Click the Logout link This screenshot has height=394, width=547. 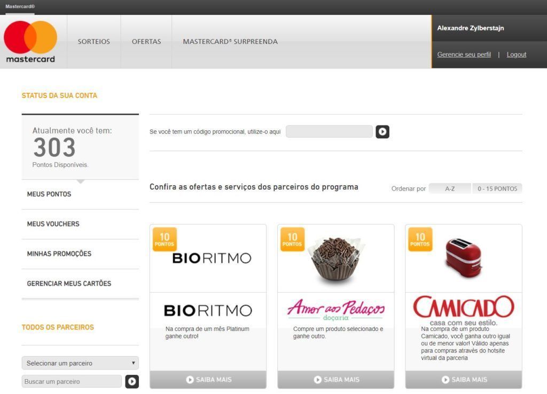(x=517, y=54)
